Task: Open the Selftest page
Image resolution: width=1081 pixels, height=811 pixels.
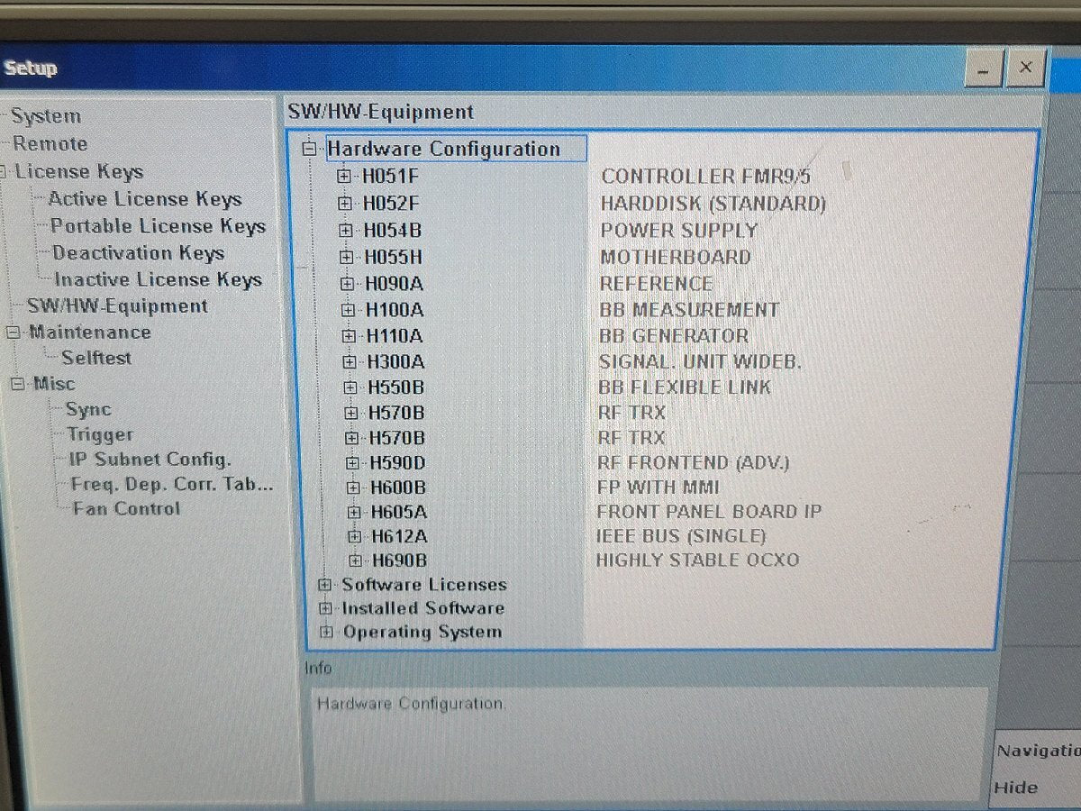Action: [96, 358]
